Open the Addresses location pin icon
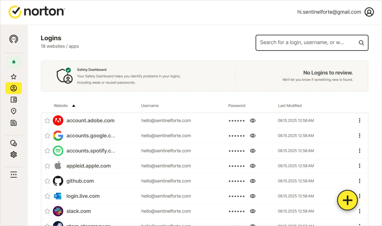 click(14, 111)
